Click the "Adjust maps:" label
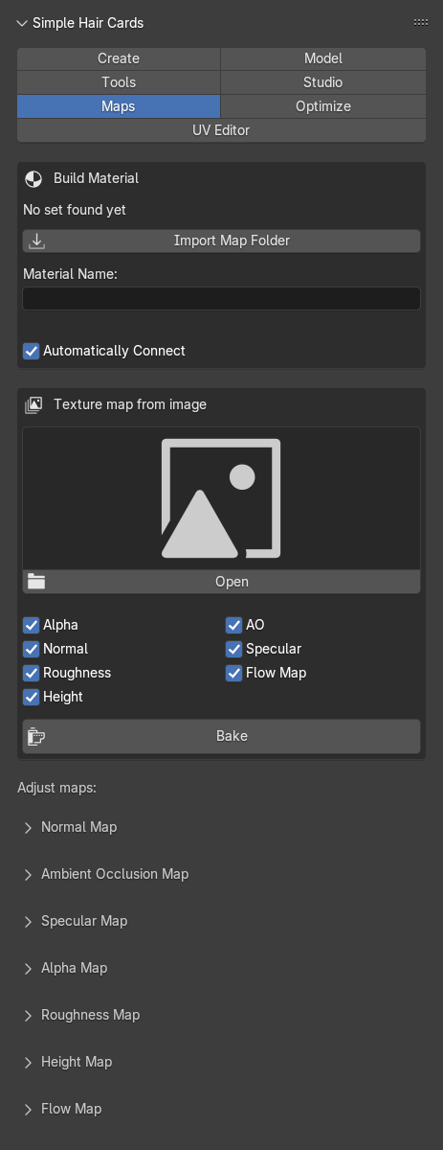Viewport: 443px width, 1150px height. click(56, 788)
